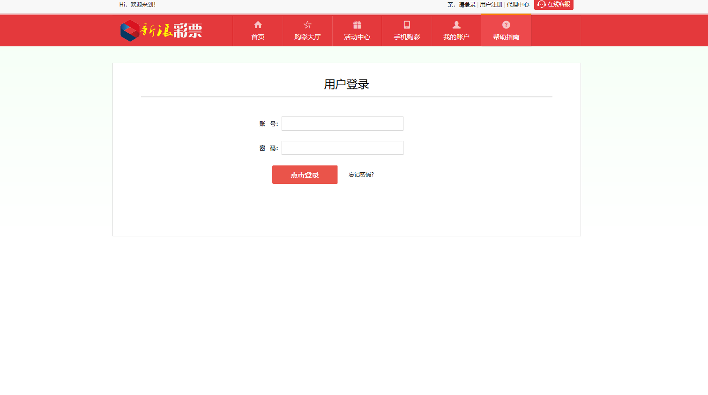Click the home icon above 首页
The height and width of the screenshot is (395, 708).
click(258, 25)
